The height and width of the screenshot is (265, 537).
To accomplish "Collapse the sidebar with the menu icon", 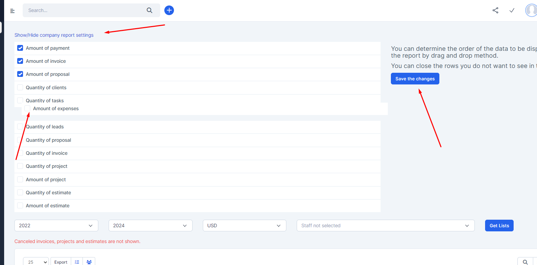I will tap(12, 11).
